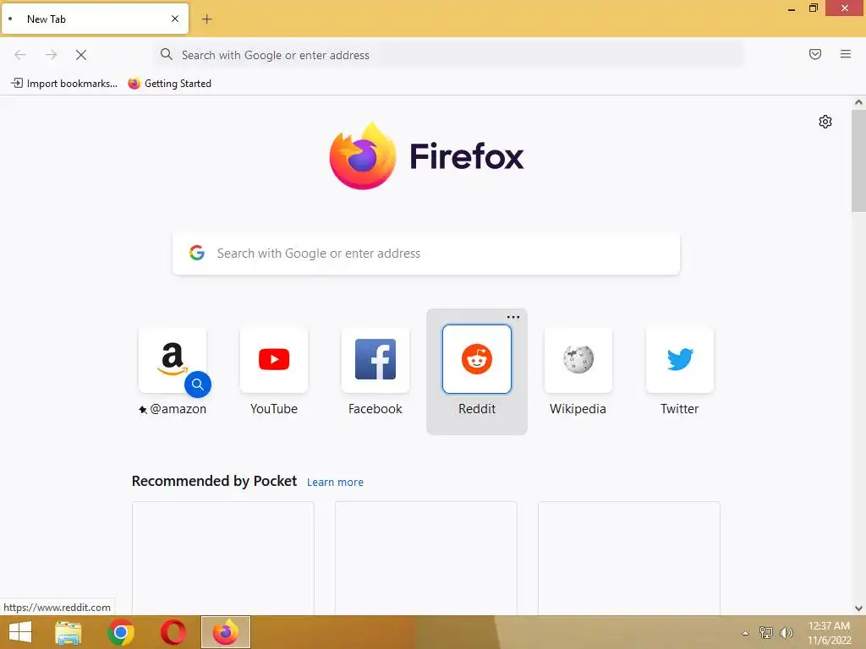Click the vertical scrollbar thumb
This screenshot has width=866, height=649.
pyautogui.click(x=858, y=161)
